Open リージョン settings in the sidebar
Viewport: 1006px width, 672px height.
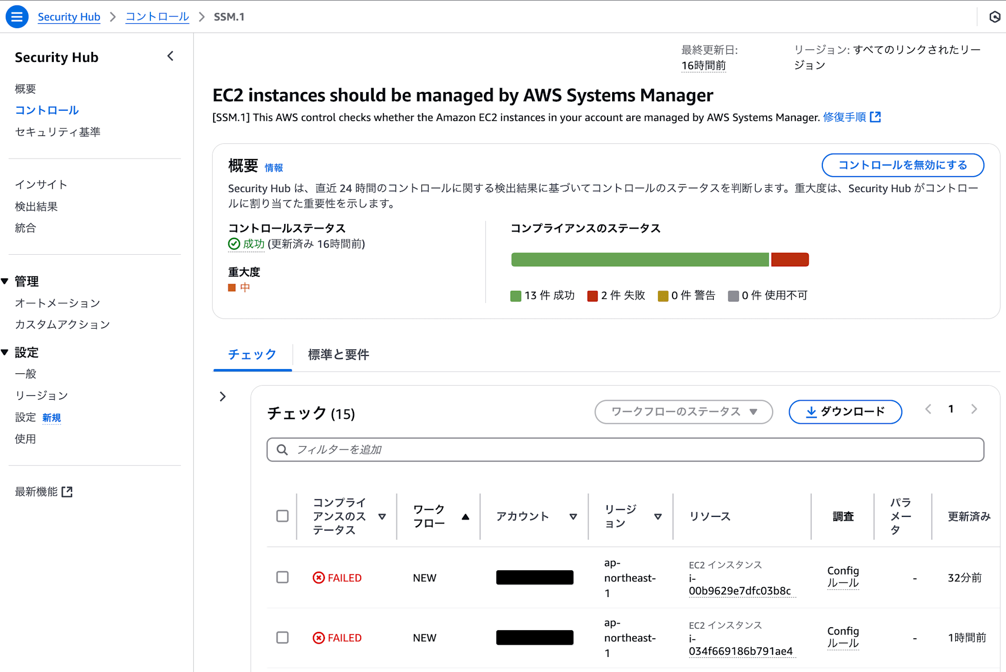point(41,395)
